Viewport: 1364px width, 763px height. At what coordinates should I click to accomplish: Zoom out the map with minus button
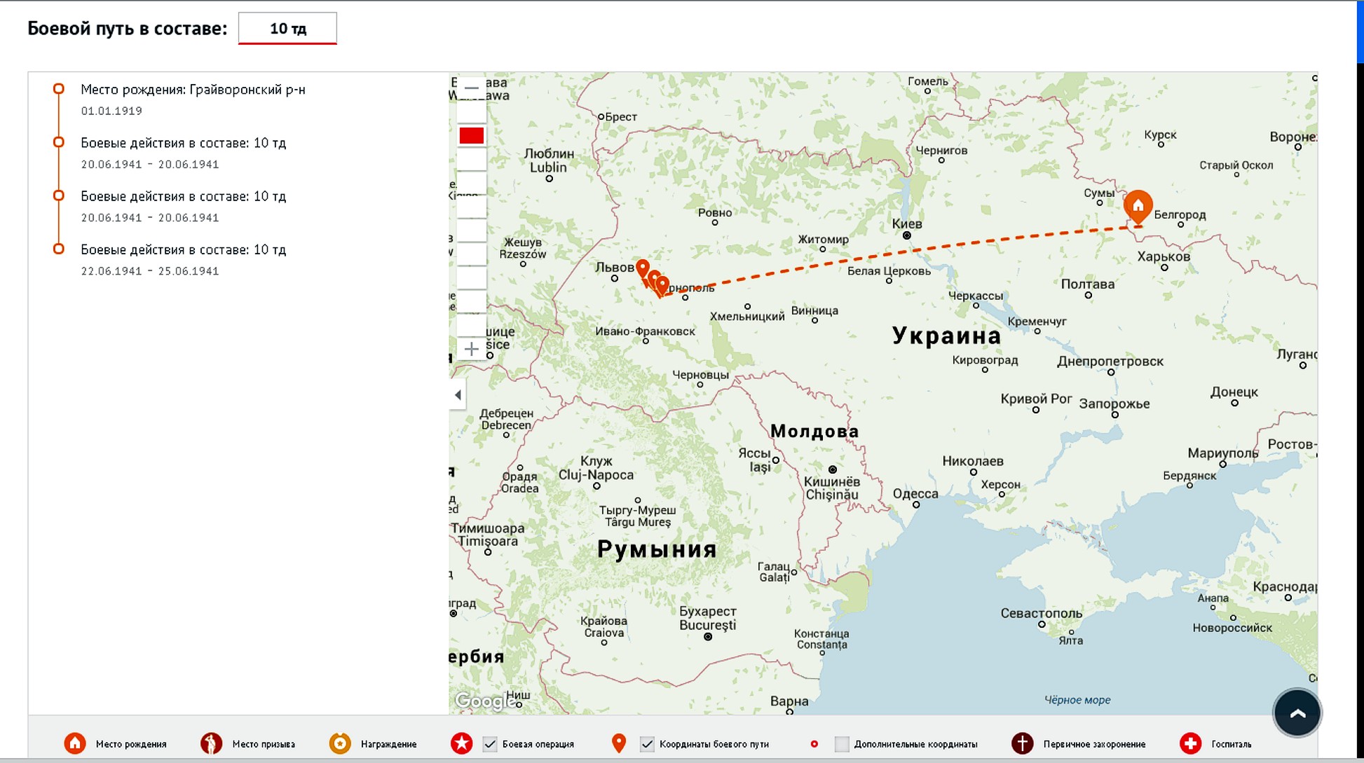click(x=471, y=88)
